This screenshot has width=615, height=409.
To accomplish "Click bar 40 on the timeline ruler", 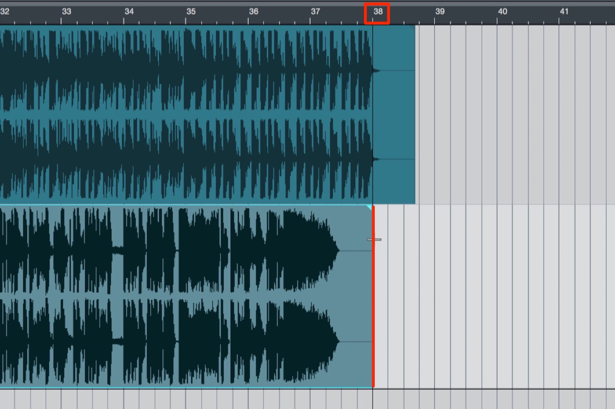I will [x=502, y=12].
